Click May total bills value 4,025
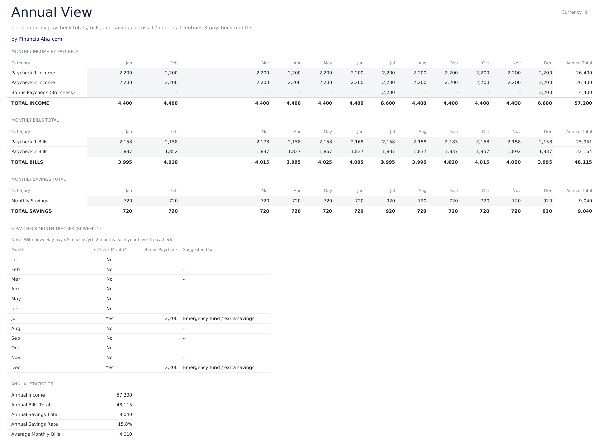 (x=325, y=162)
